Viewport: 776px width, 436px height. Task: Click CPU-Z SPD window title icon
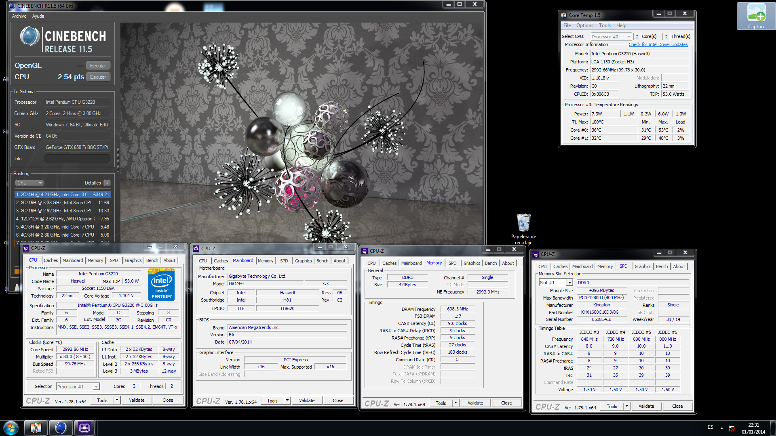click(x=536, y=254)
